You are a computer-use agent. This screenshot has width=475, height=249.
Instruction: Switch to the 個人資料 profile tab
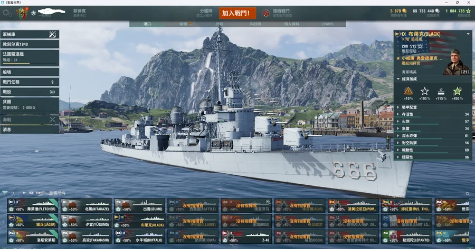pos(291,24)
